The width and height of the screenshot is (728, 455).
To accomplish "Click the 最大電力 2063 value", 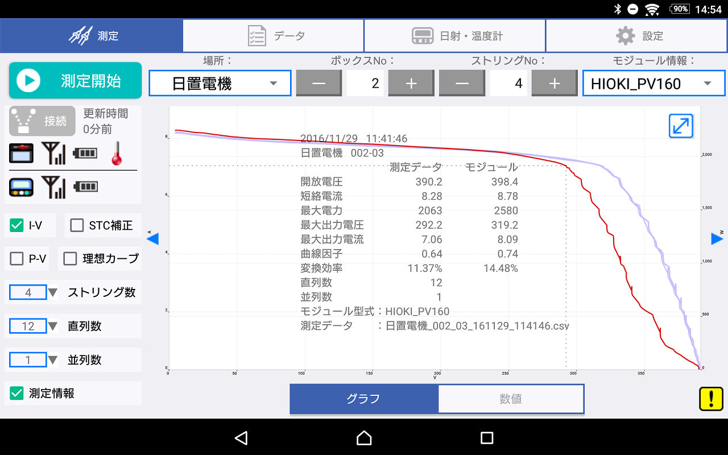I will (431, 211).
